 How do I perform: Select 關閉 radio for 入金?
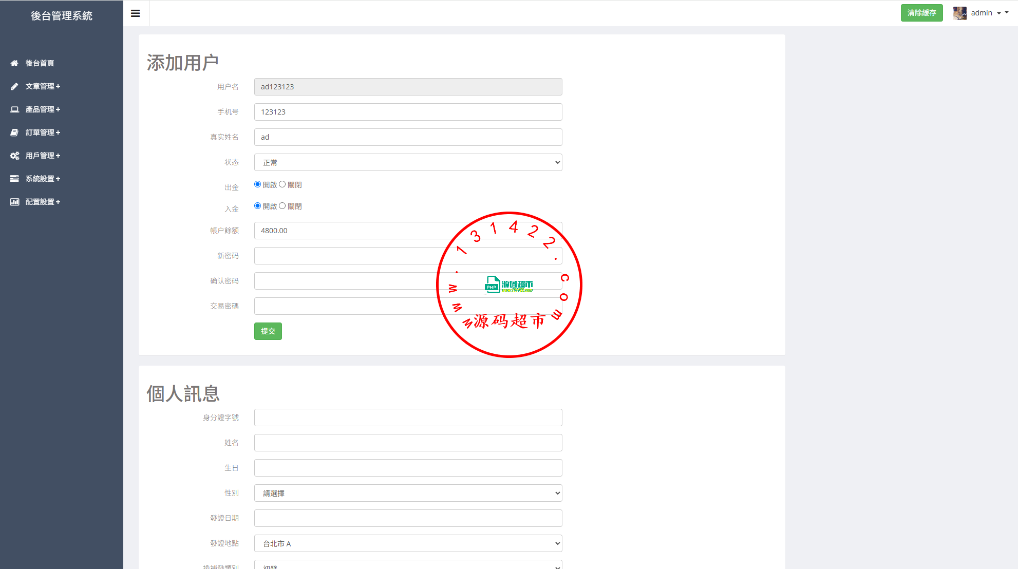[282, 206]
